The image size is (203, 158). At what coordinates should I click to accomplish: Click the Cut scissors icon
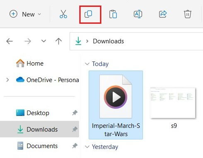pos(63,14)
